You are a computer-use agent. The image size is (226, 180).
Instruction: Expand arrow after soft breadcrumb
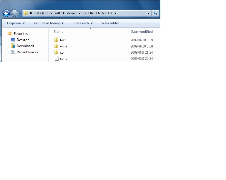click(x=64, y=13)
